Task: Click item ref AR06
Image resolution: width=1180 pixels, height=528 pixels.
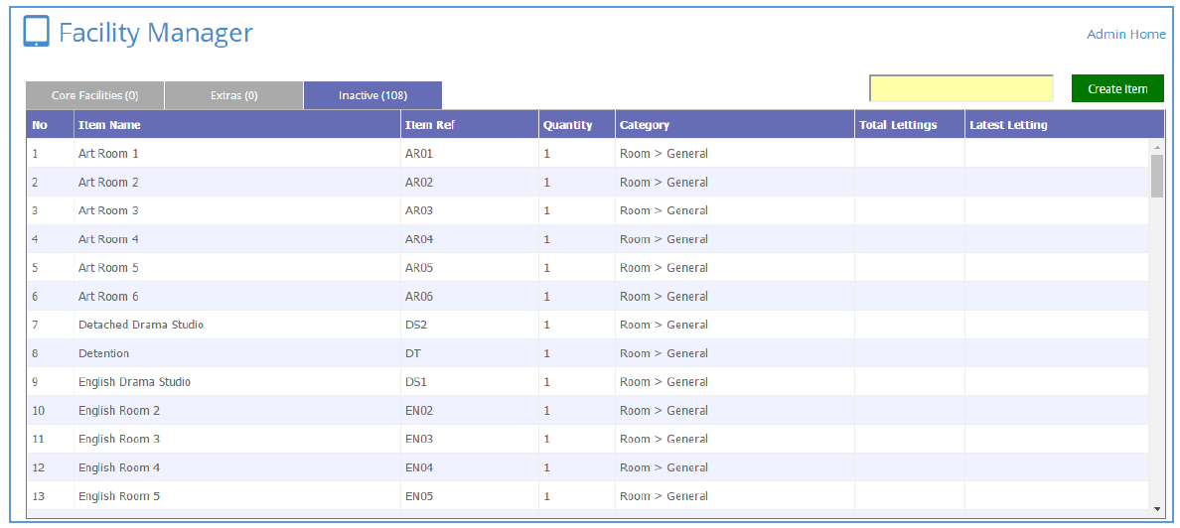Action: click(419, 297)
